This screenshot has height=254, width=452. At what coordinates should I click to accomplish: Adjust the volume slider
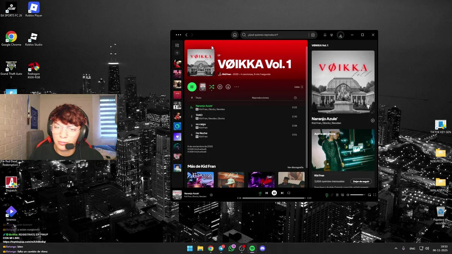tap(358, 195)
